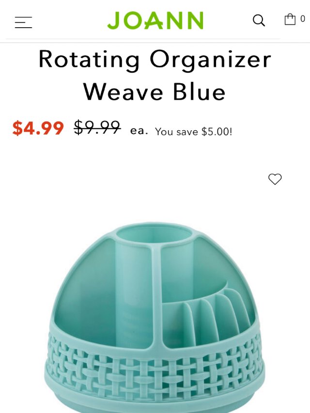Click the crossed-out $9.99 original price
The height and width of the screenshot is (413, 310).
97,127
